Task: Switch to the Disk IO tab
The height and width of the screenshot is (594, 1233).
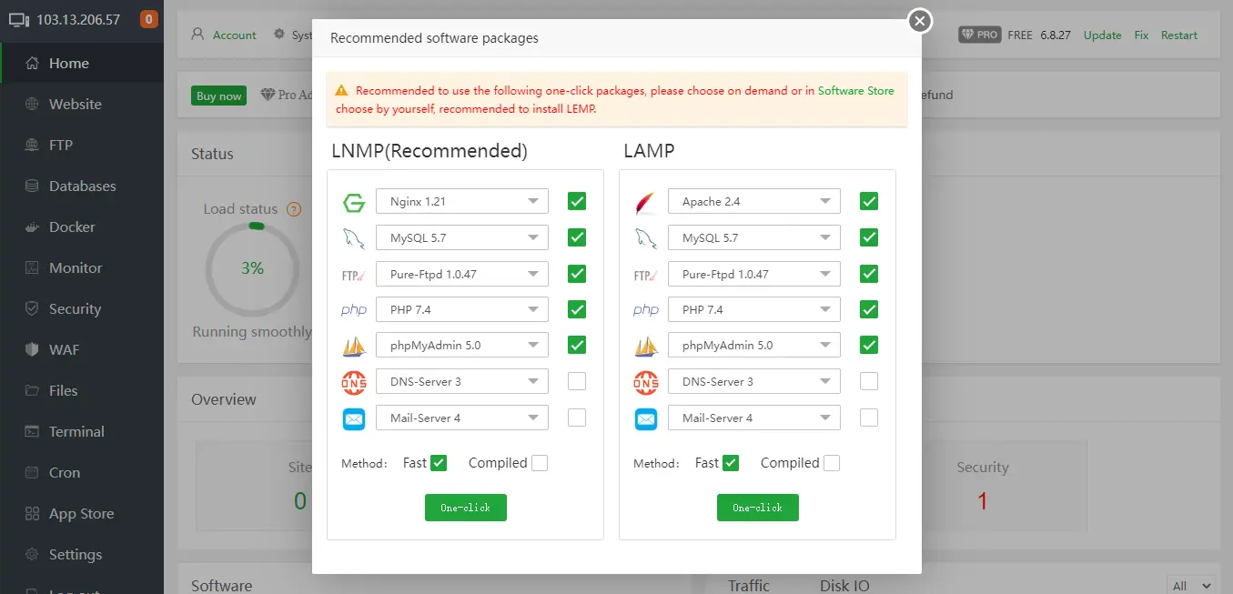Action: (844, 586)
